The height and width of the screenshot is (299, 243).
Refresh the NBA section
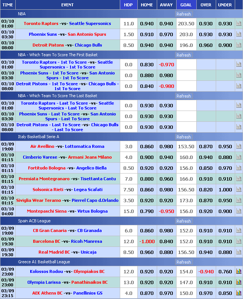[x=184, y=14]
